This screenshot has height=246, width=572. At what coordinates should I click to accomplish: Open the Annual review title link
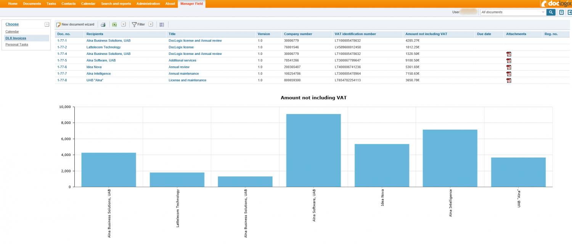coord(179,67)
